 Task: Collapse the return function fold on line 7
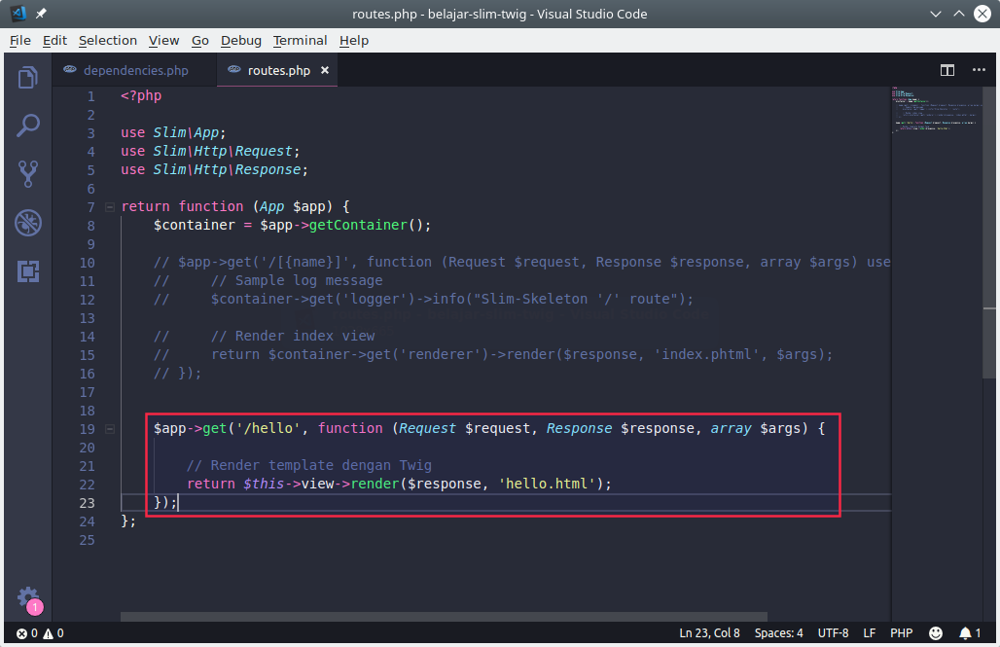tap(112, 206)
